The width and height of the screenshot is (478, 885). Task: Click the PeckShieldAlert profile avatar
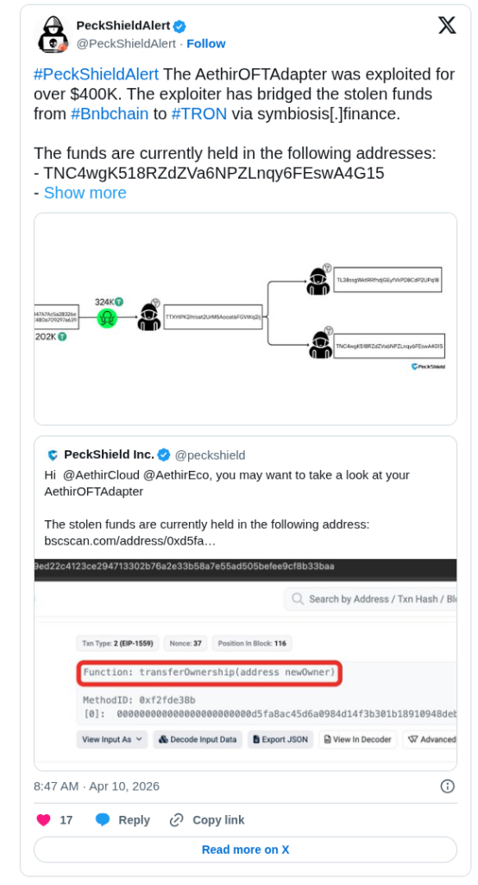[x=53, y=35]
